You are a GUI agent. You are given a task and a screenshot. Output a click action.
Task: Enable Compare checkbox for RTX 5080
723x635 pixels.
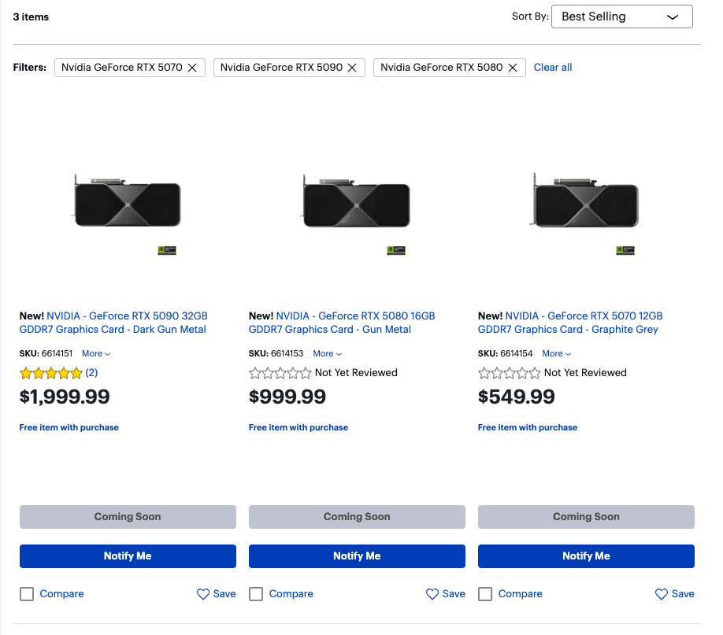(256, 594)
